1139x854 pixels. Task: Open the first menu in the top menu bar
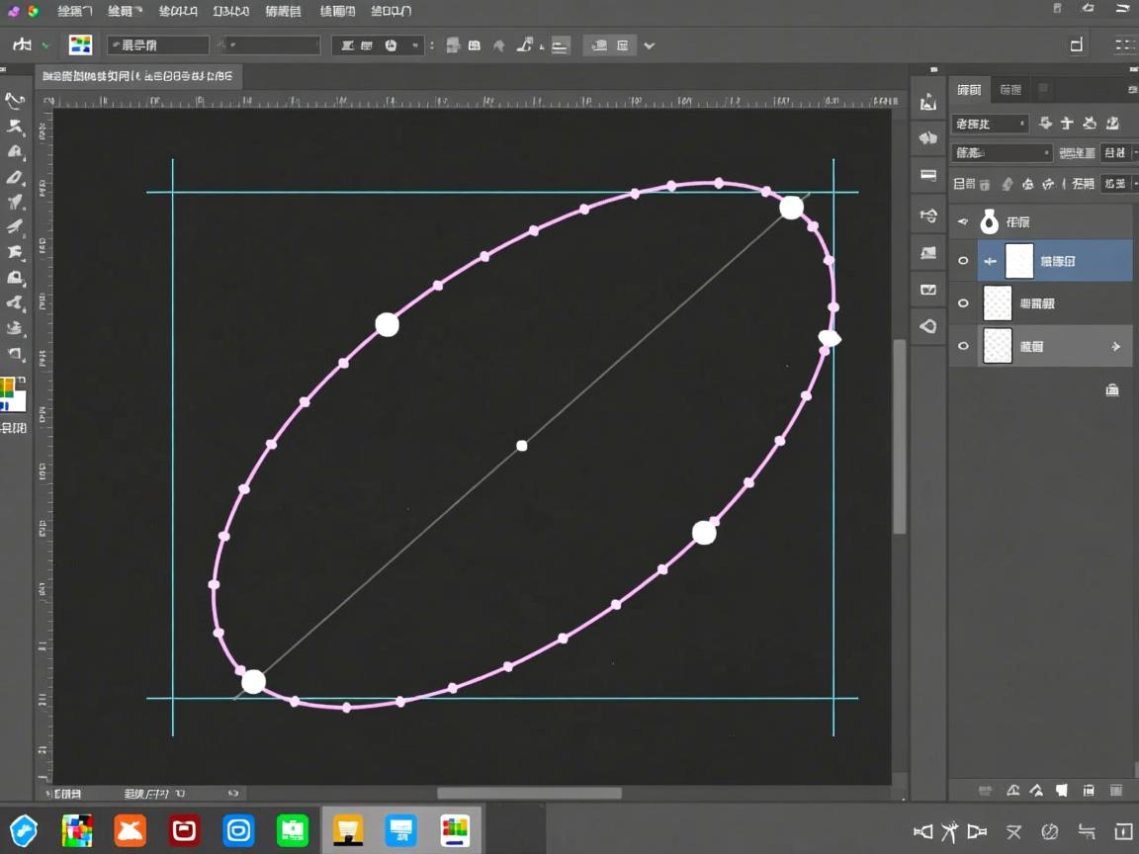[74, 11]
